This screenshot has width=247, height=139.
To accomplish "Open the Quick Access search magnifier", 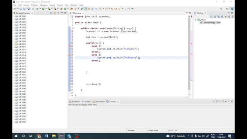I will tap(221, 9).
